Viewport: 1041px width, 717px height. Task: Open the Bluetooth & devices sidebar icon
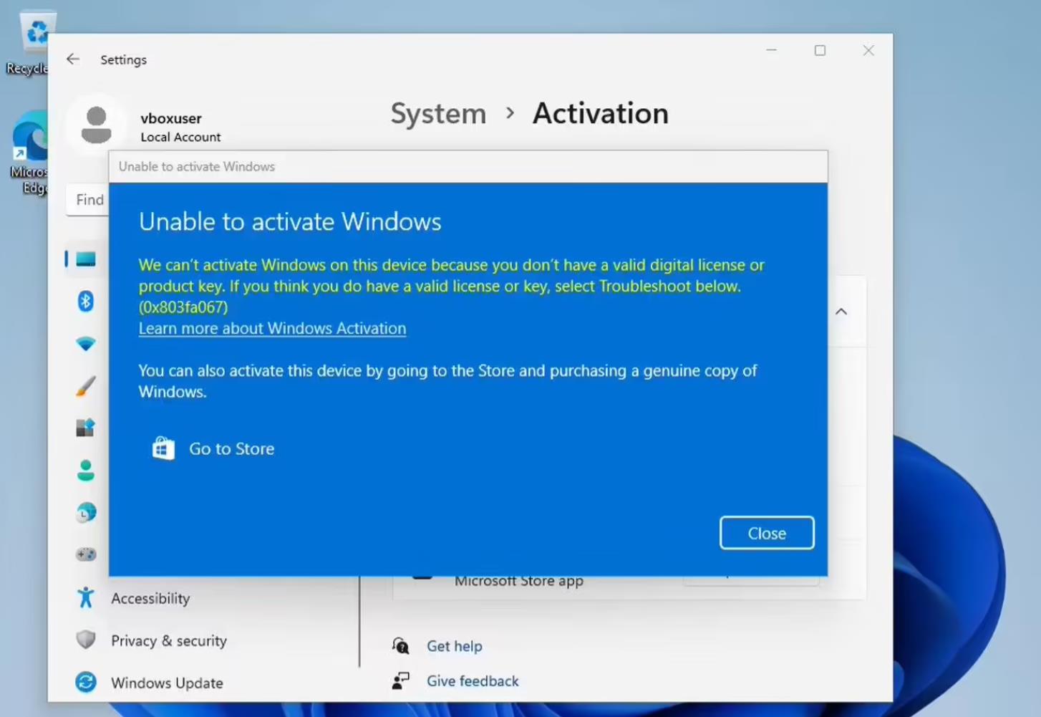click(x=86, y=302)
